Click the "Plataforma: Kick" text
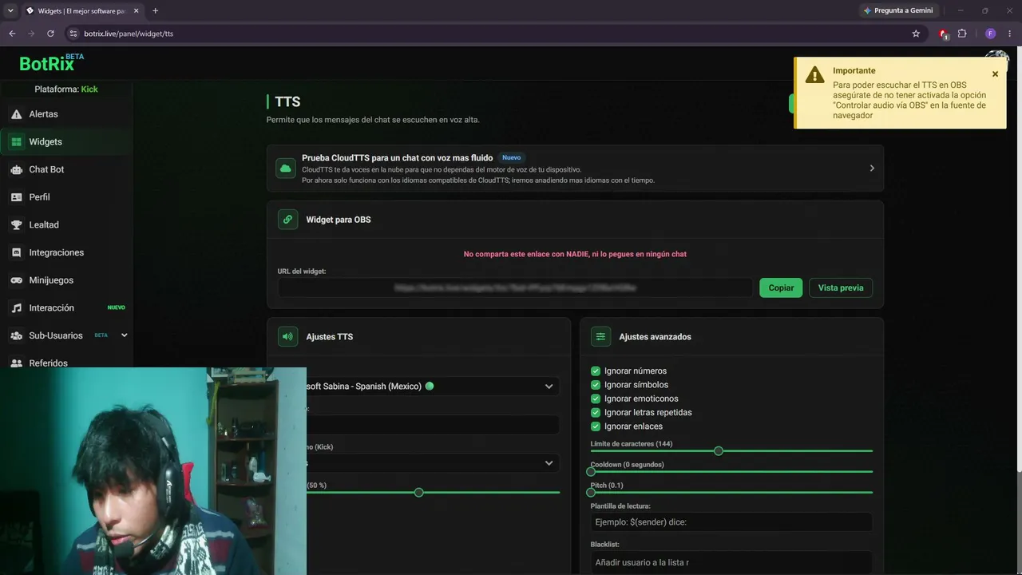The width and height of the screenshot is (1022, 575). (66, 89)
